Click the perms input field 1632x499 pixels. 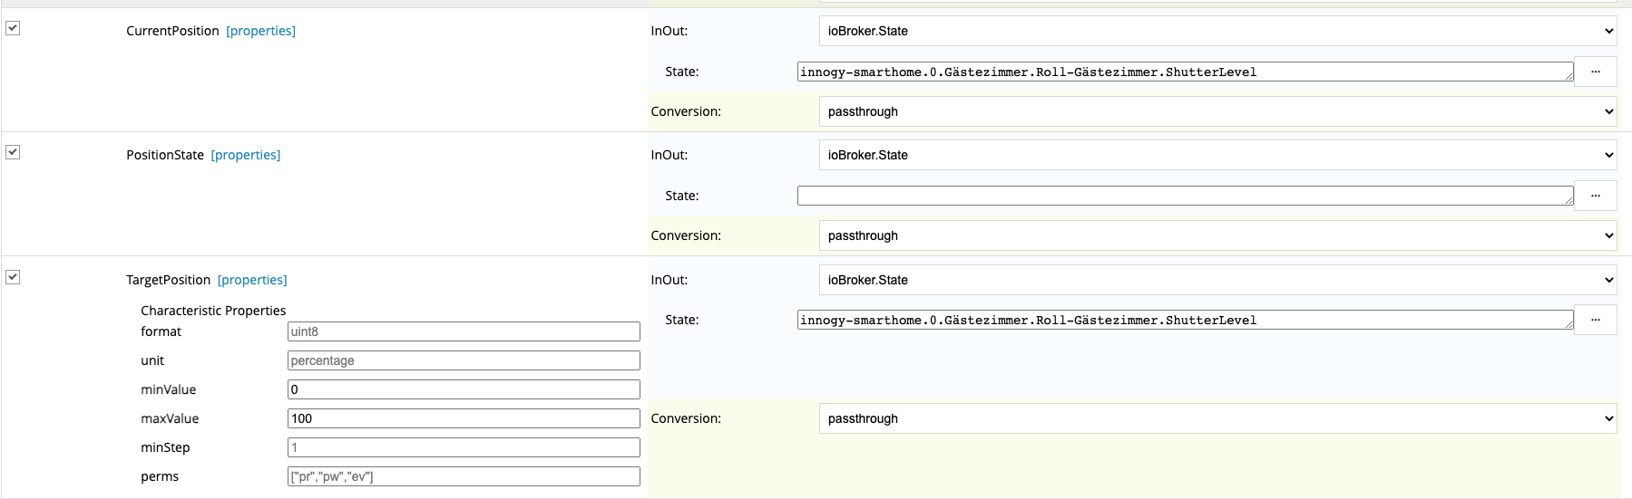463,476
